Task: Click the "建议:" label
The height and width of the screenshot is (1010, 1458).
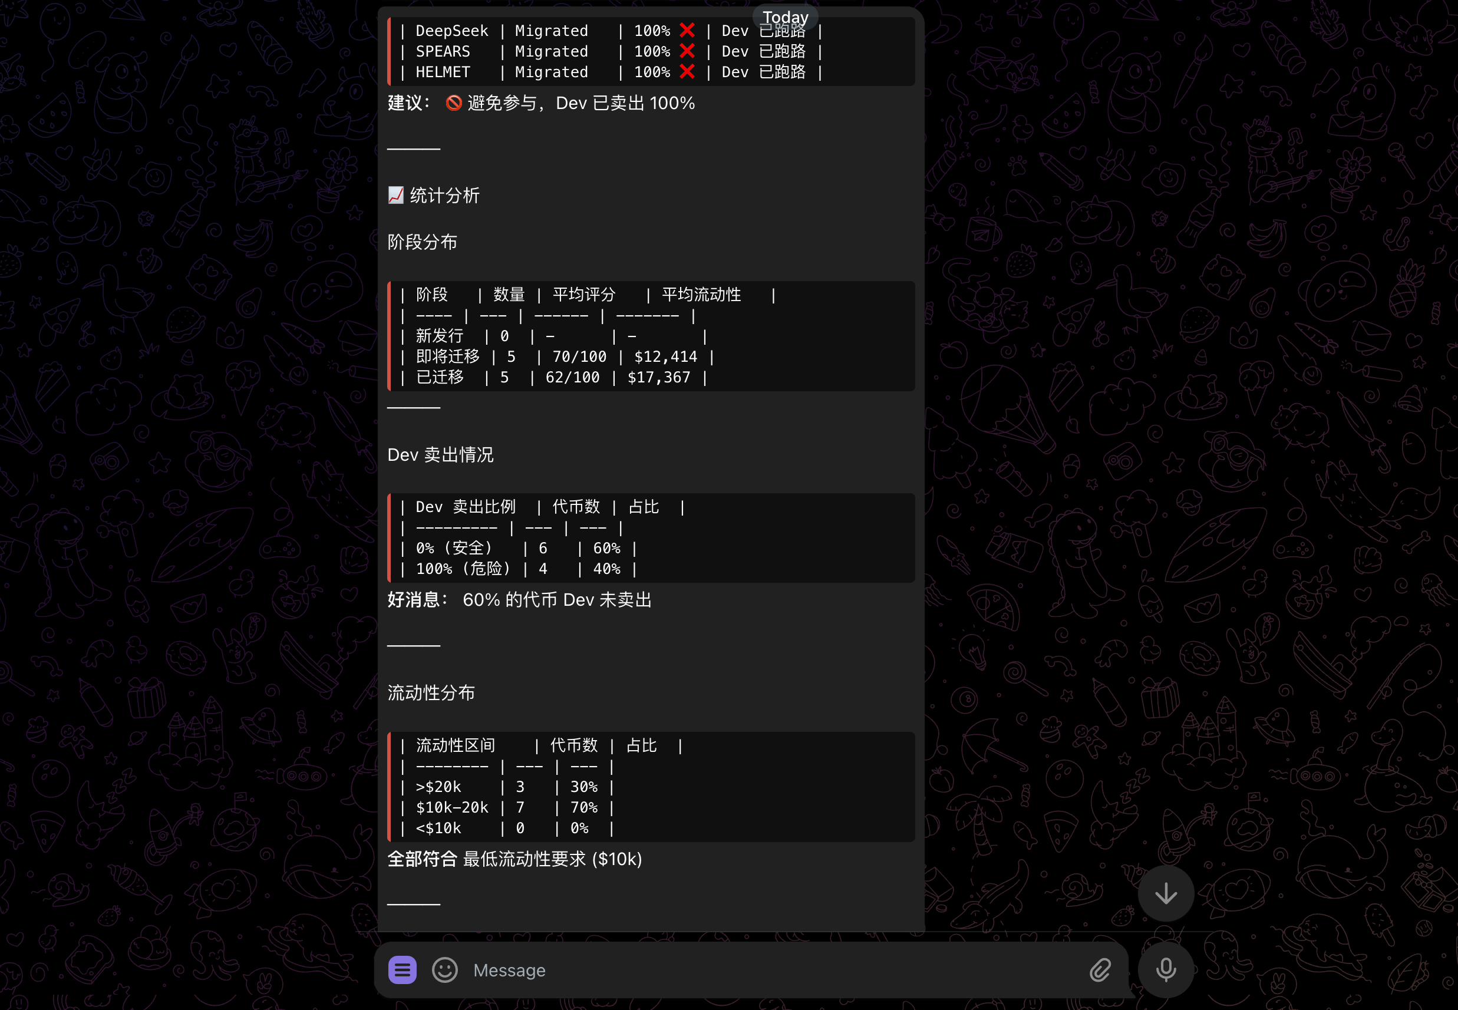Action: 409,103
